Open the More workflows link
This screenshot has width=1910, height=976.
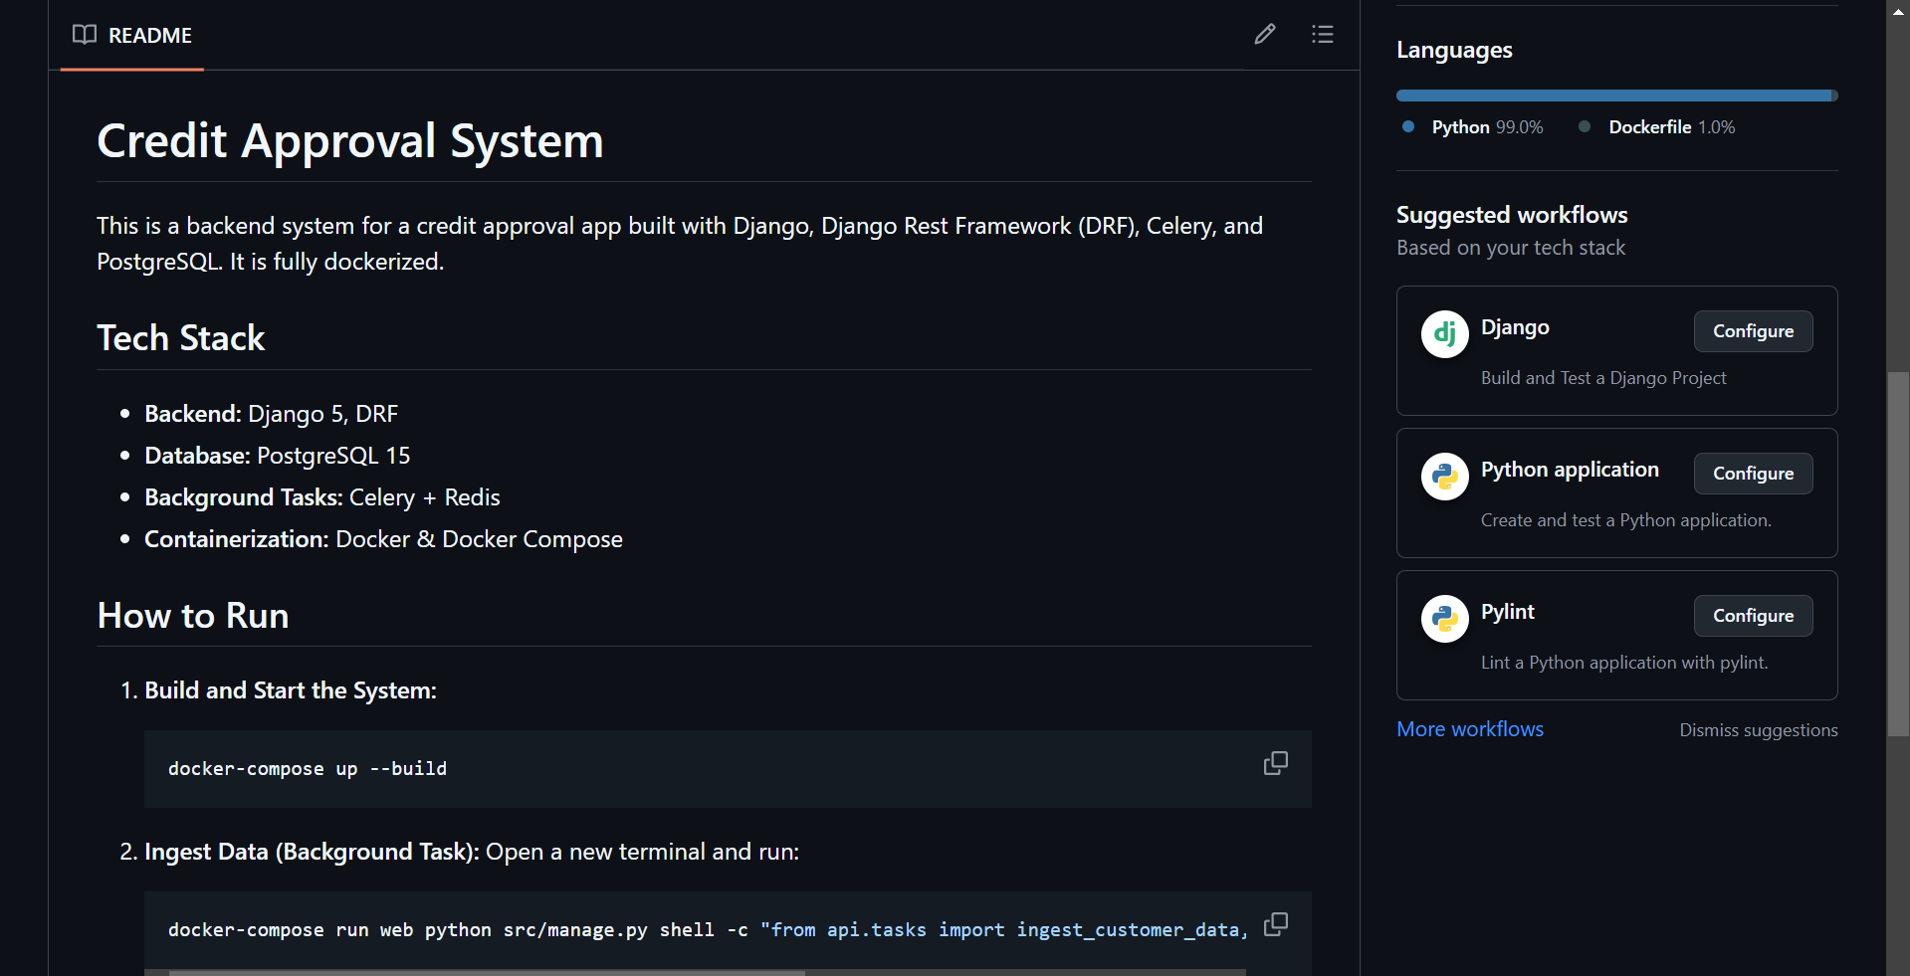pyautogui.click(x=1469, y=729)
